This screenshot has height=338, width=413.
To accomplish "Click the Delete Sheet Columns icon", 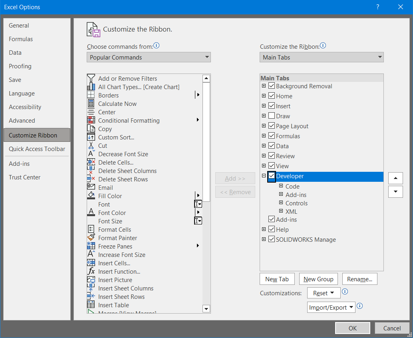I will pyautogui.click(x=91, y=171).
